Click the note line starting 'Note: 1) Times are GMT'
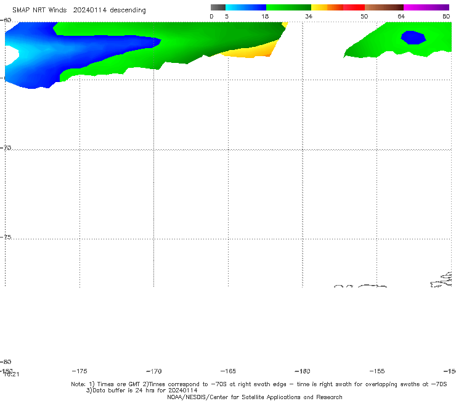456x401 pixels. 259,384
